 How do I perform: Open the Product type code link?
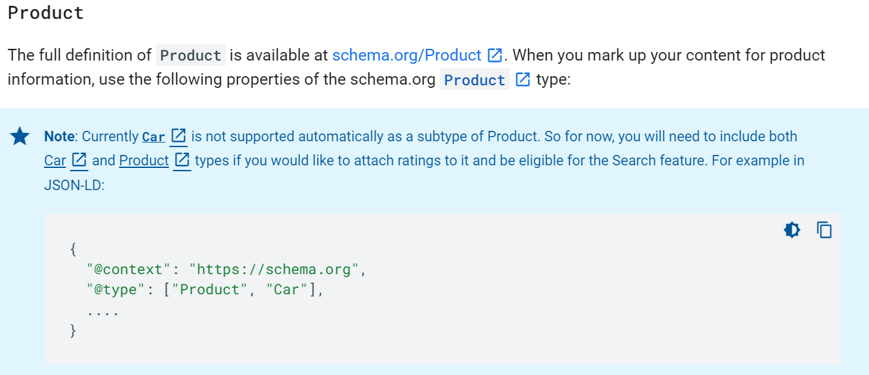tap(475, 80)
